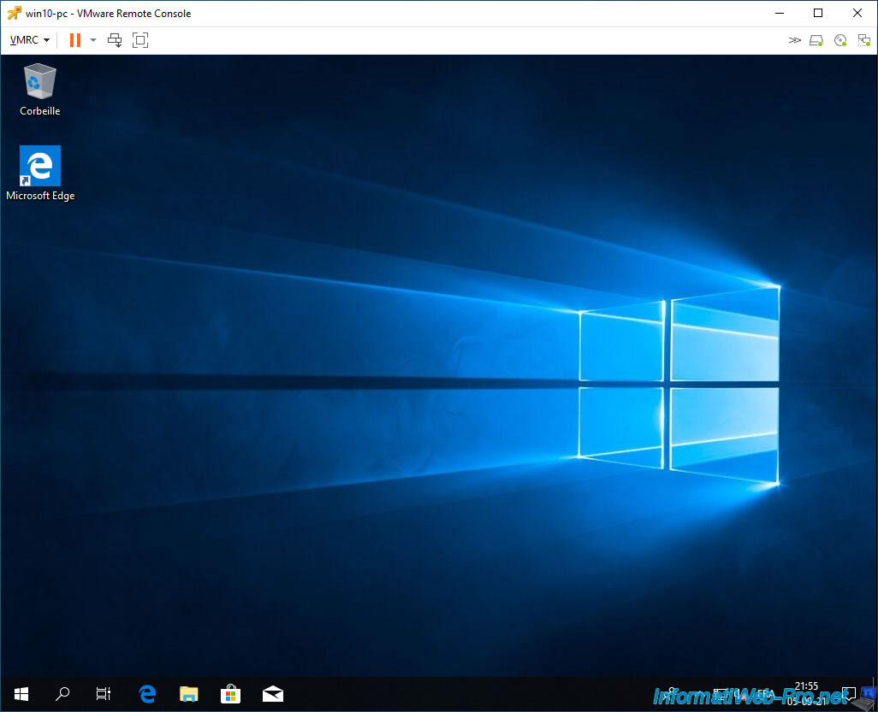Open the taskbar clock showing 21:55
This screenshot has height=712, width=878.
coord(806,693)
